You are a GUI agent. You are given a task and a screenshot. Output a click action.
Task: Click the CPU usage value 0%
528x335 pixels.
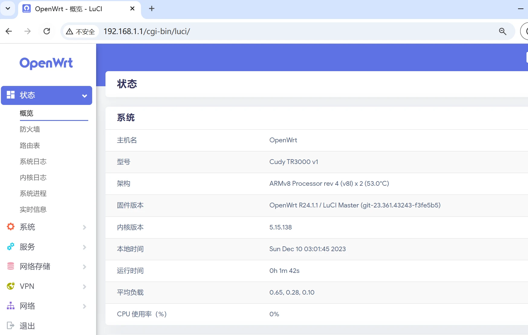click(274, 314)
